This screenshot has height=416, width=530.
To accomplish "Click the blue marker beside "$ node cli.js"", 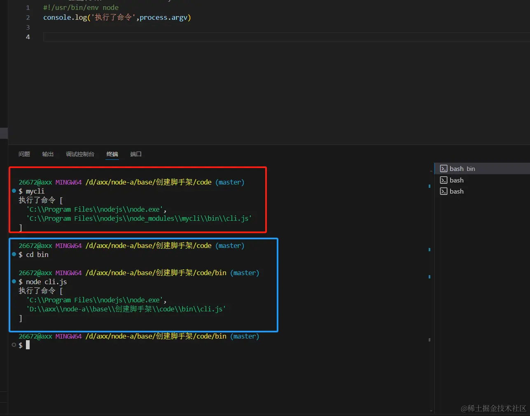I will (14, 282).
